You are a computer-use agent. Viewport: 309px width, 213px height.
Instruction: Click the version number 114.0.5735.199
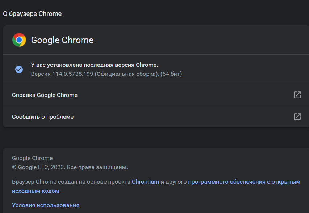[x=72, y=74]
